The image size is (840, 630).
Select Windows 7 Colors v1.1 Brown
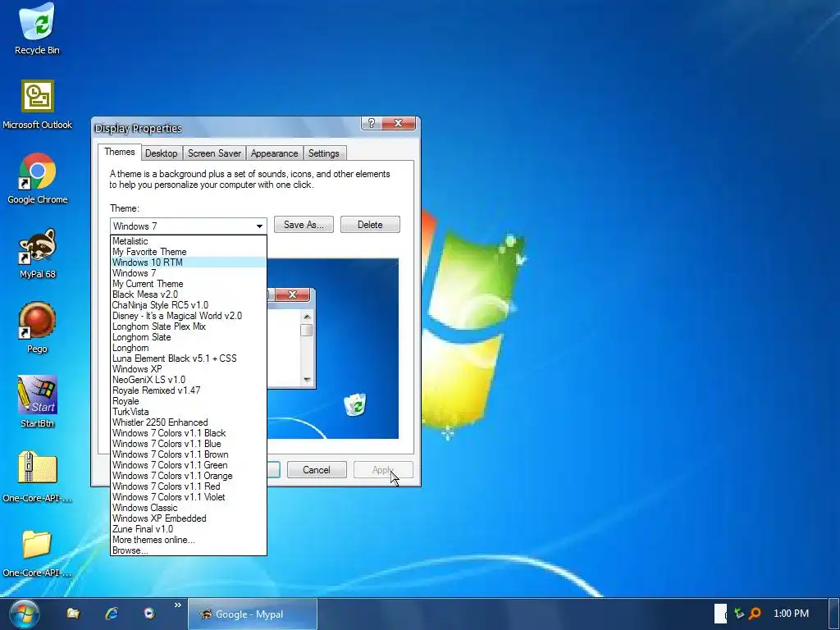[189, 454]
